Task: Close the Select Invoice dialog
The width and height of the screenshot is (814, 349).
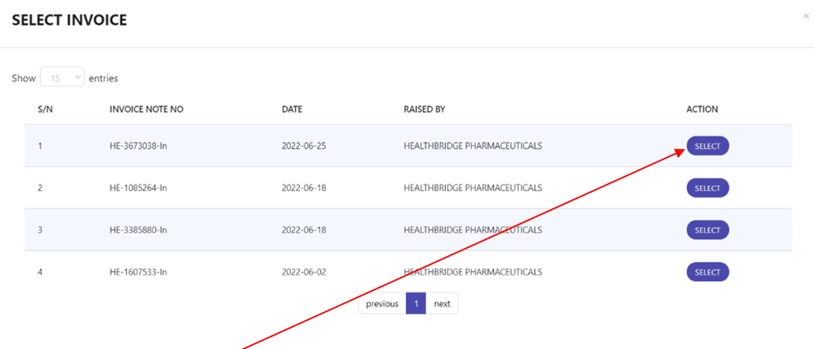Action: [806, 17]
